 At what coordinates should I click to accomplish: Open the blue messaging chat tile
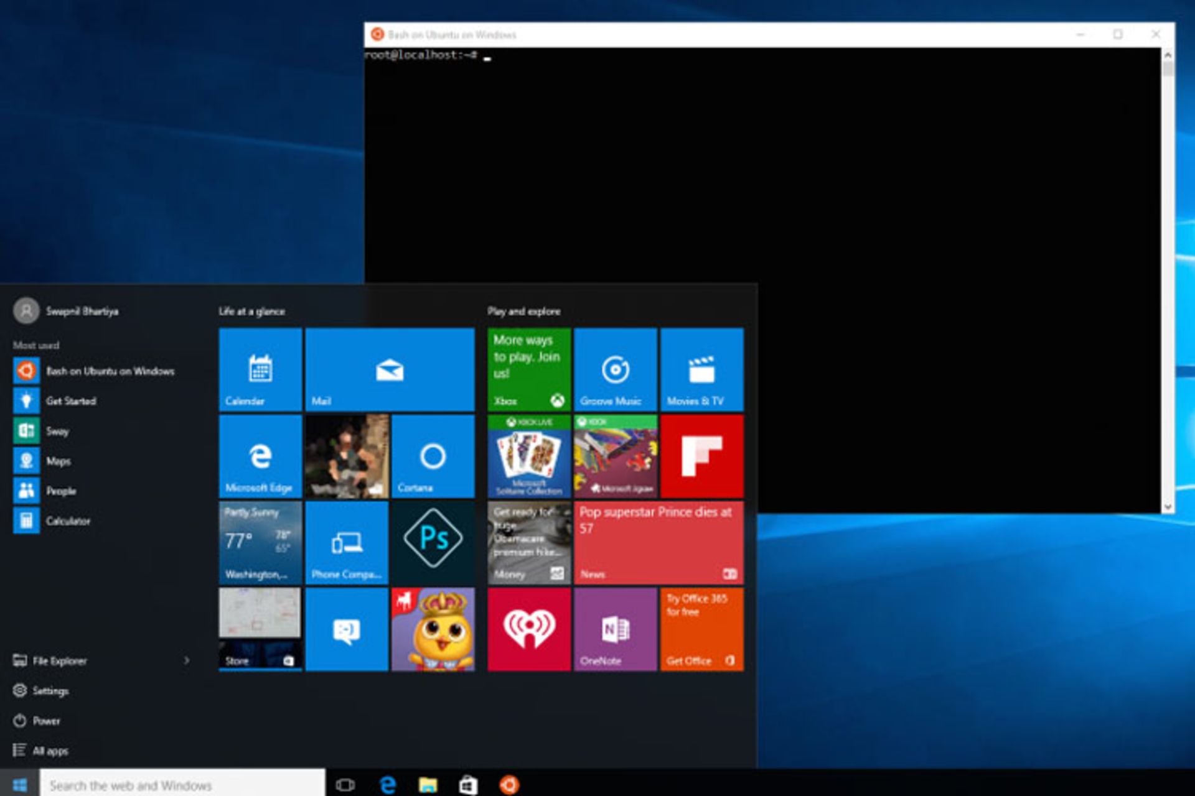coord(347,629)
